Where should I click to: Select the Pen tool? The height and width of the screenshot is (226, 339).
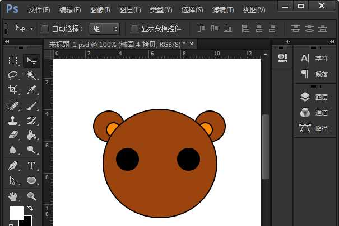point(13,166)
